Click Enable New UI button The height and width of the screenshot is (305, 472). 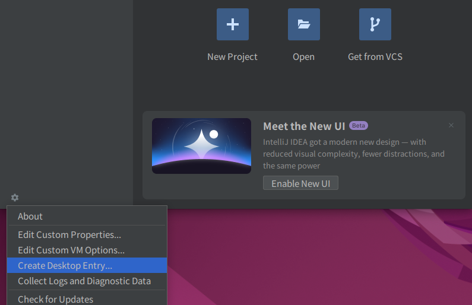pos(300,183)
